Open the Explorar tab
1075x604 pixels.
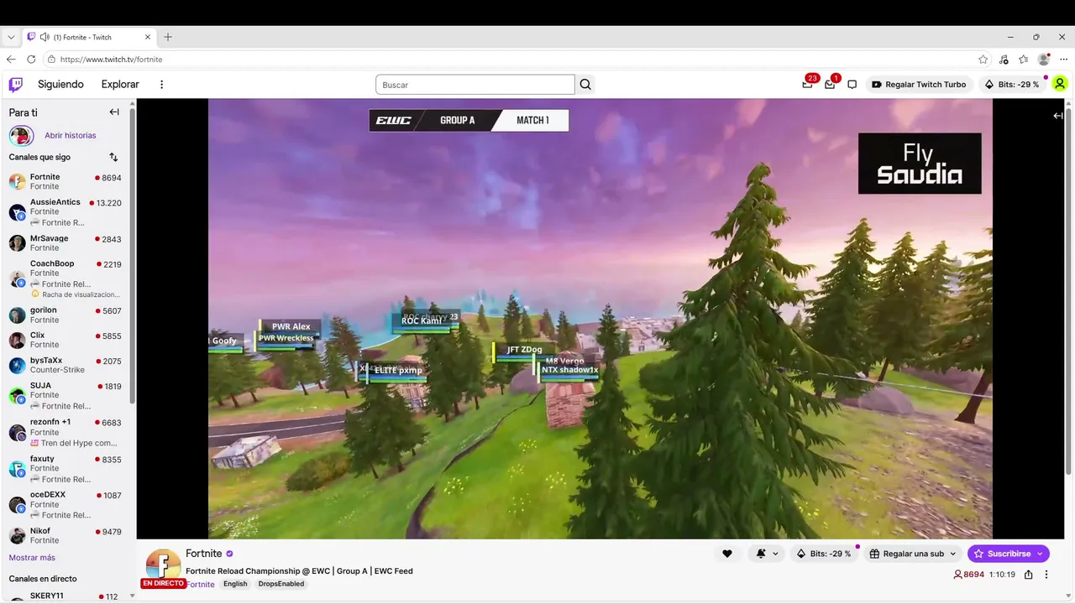coord(120,84)
